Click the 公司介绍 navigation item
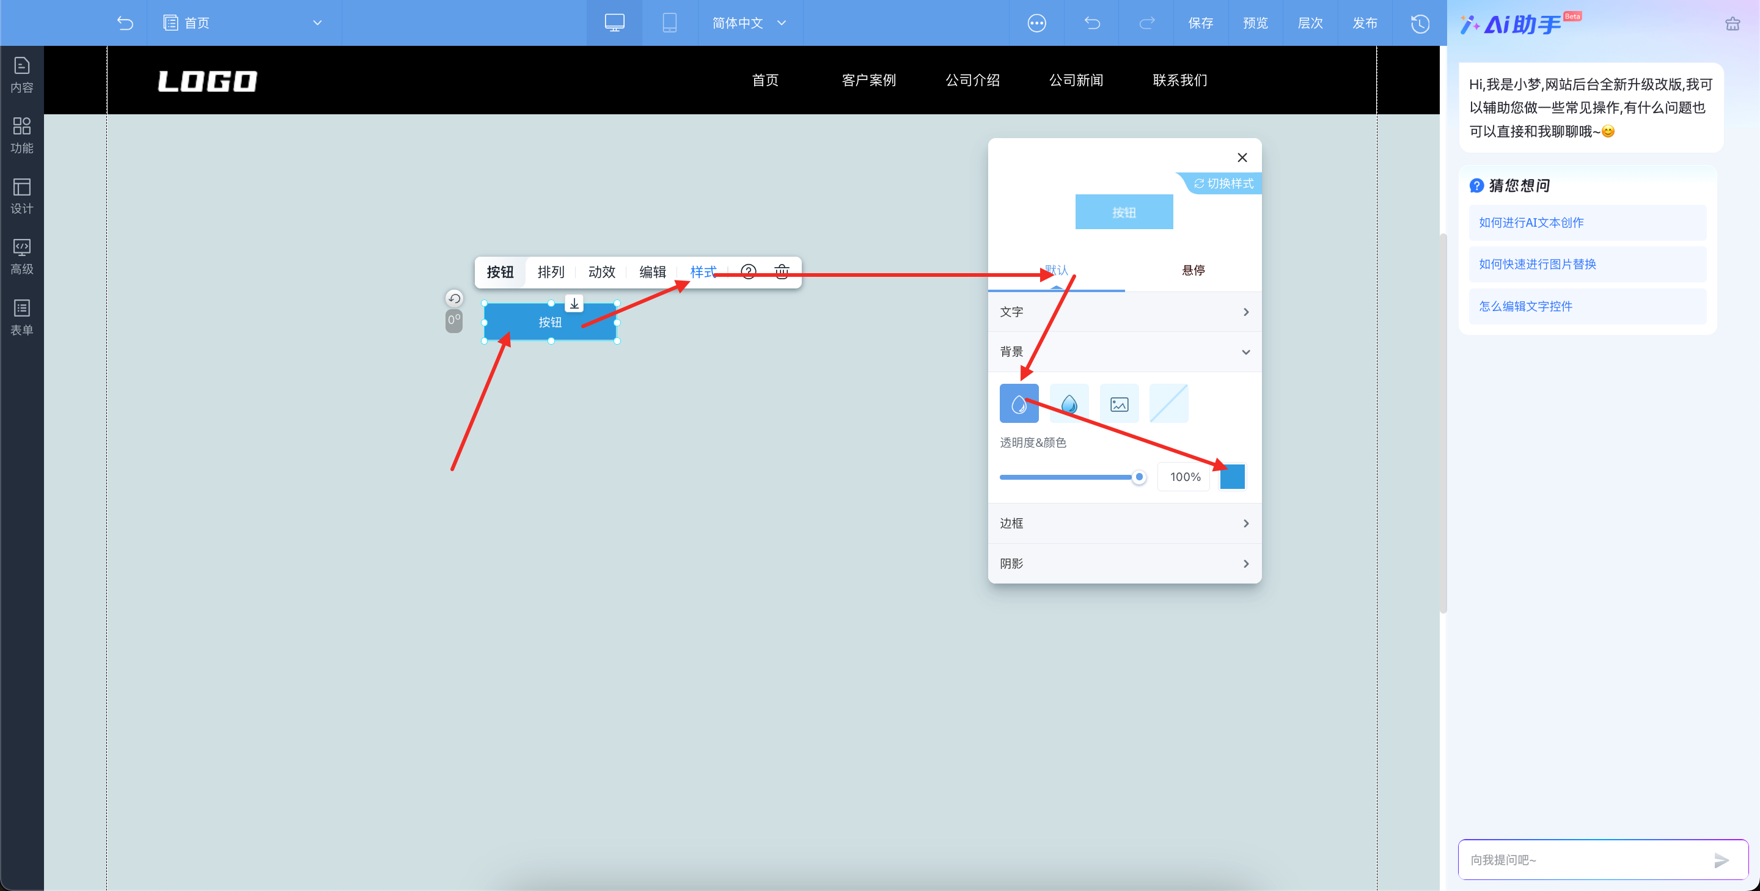 point(972,80)
